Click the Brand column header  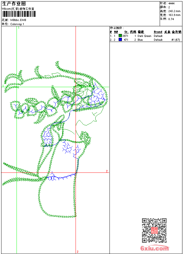pos(158,32)
